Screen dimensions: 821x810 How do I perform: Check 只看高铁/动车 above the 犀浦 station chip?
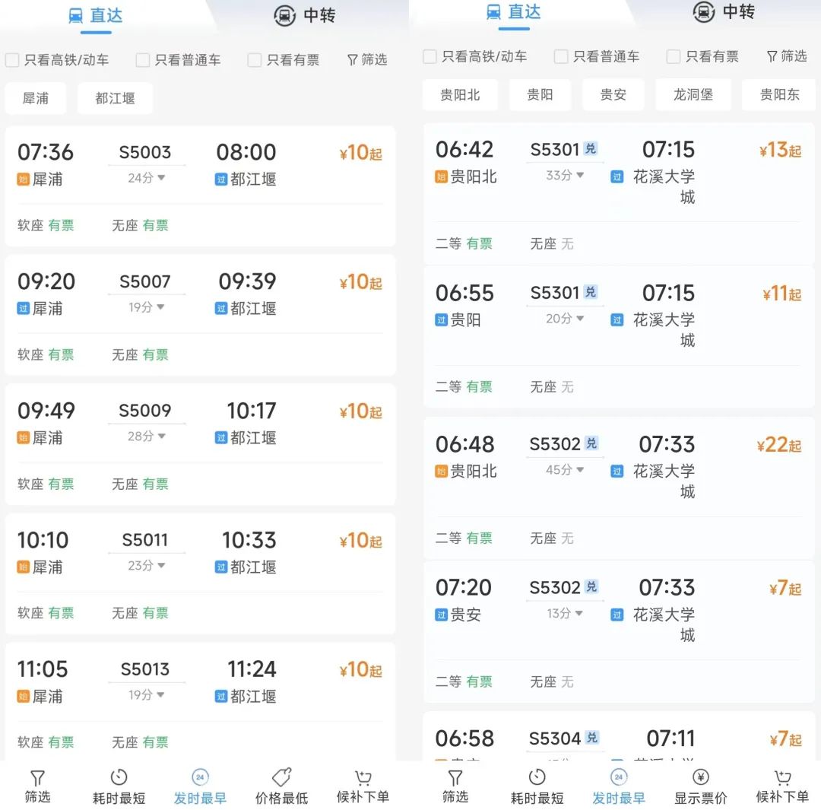[x=12, y=60]
